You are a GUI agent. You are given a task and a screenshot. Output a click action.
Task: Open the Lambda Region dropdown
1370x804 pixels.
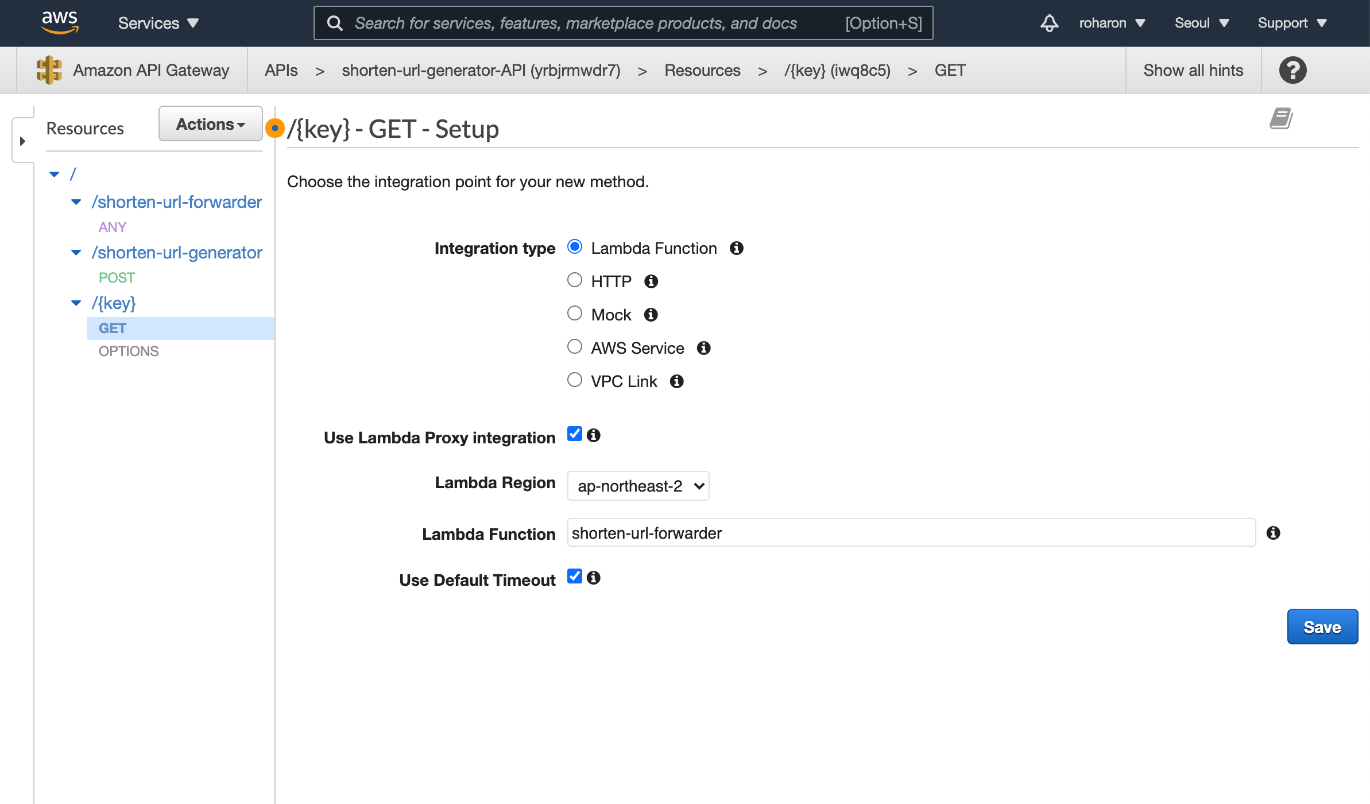638,486
